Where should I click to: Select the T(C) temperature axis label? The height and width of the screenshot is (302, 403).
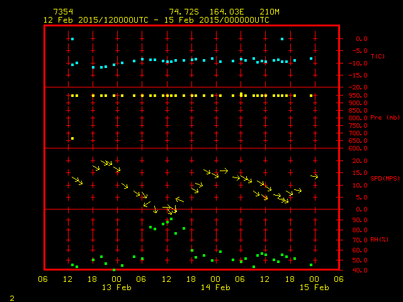coord(377,56)
